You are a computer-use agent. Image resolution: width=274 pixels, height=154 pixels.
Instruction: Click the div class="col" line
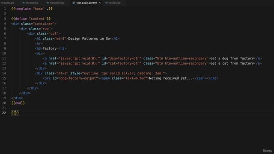pos(44,33)
